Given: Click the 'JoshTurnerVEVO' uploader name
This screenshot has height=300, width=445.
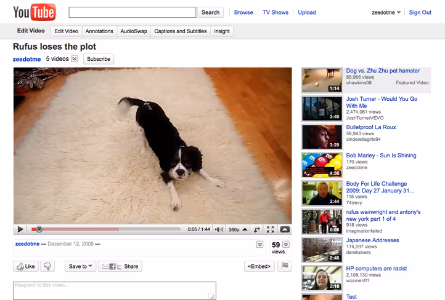Looking at the screenshot, I should [365, 118].
